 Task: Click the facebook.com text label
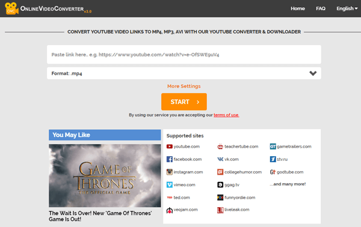pyautogui.click(x=188, y=159)
